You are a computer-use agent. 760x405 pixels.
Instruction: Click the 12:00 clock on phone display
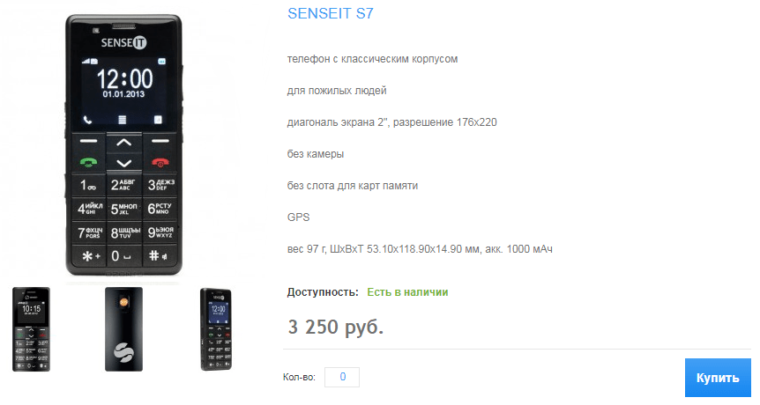124,78
